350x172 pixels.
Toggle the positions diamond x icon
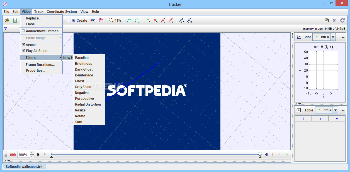pos(156,20)
